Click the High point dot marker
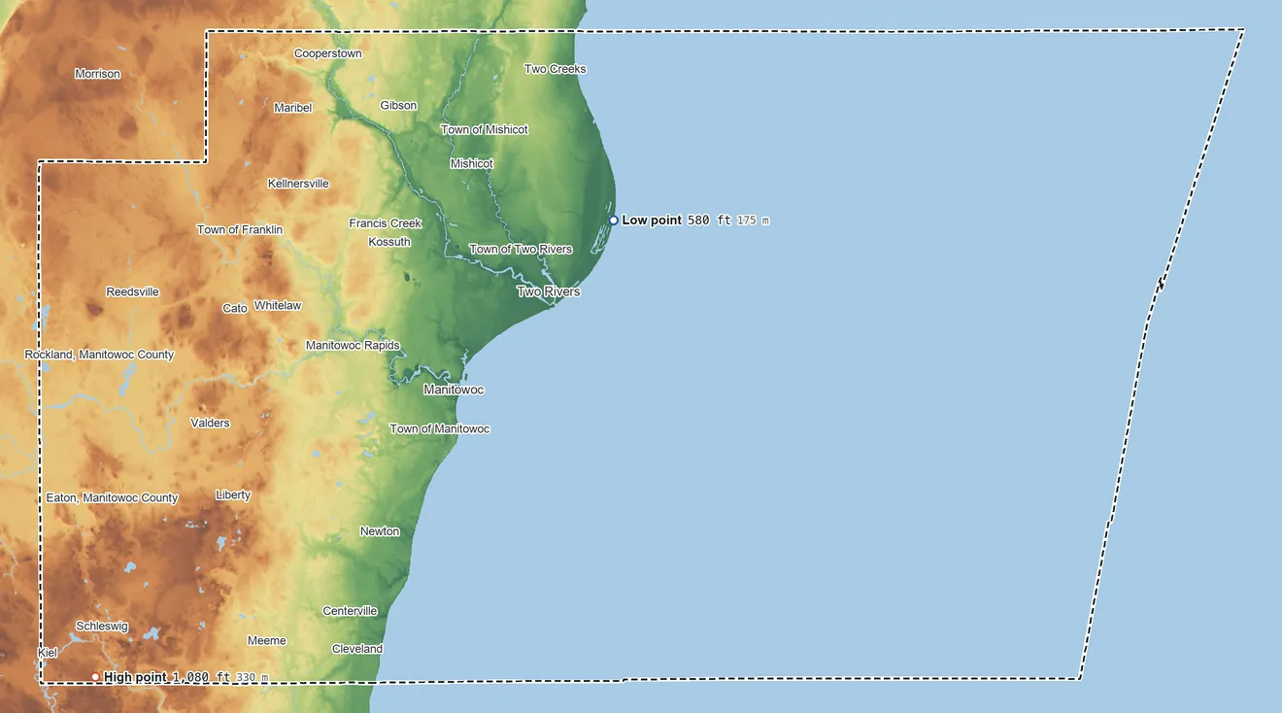 point(95,677)
